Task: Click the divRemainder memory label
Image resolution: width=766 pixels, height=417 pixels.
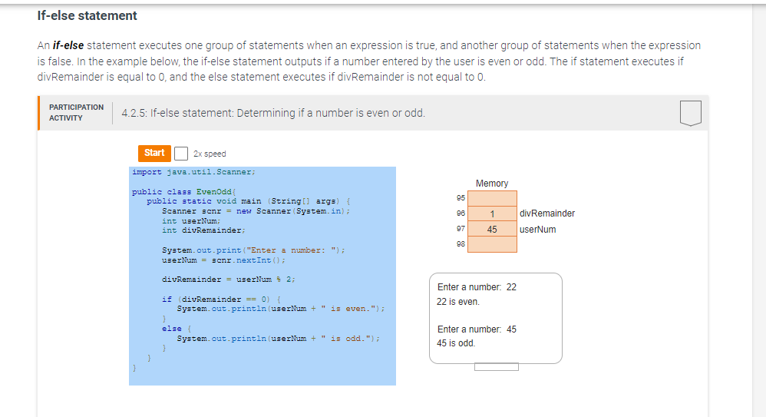Action: coord(547,213)
